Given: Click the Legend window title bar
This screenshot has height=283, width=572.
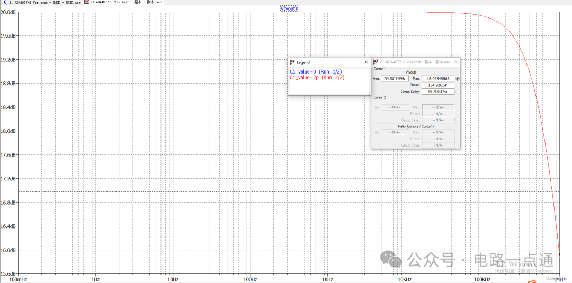Looking at the screenshot, I should pos(329,62).
